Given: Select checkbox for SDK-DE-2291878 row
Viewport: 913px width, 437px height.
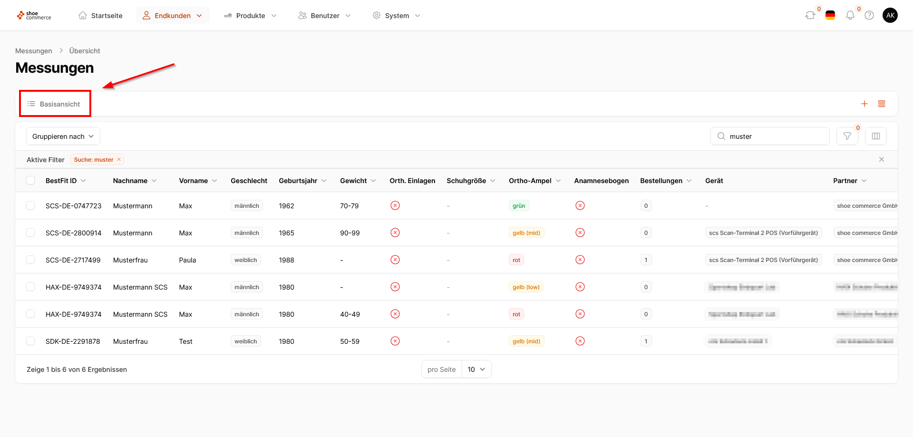Looking at the screenshot, I should 30,341.
